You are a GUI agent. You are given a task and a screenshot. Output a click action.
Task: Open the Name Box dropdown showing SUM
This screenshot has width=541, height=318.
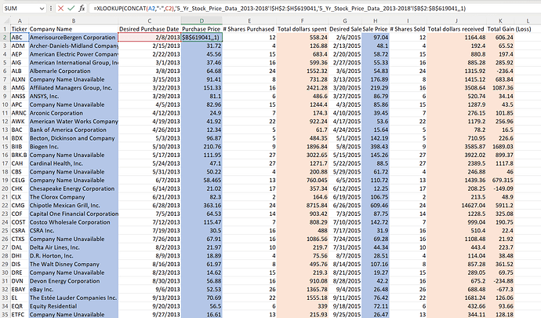[42, 9]
